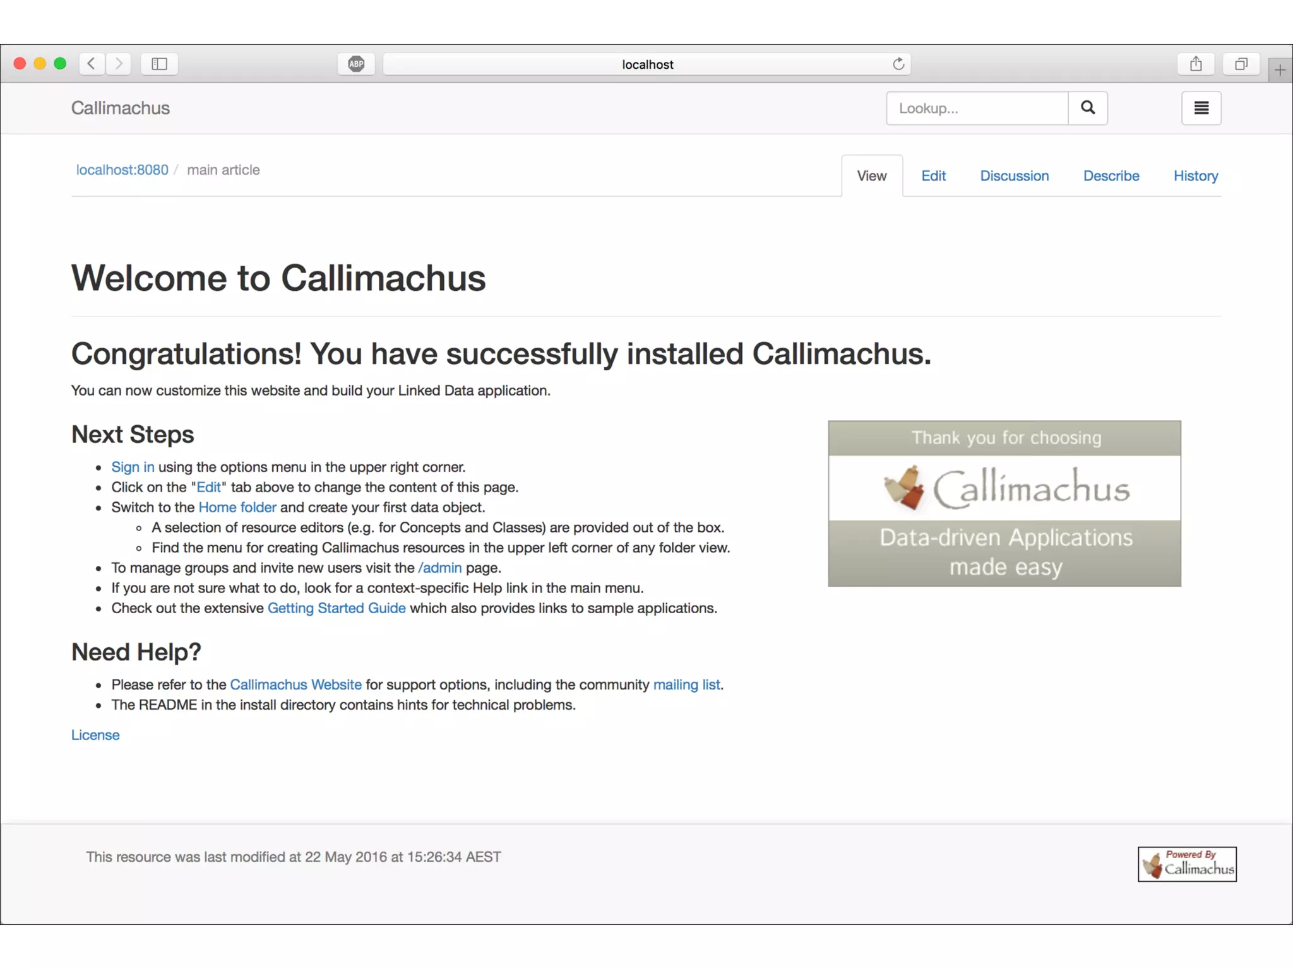Click the Safari forward arrow
This screenshot has width=1293, height=969.
(119, 64)
